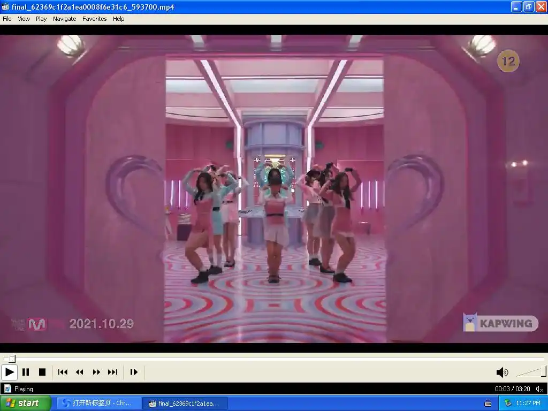Stop the video playback

pos(42,372)
